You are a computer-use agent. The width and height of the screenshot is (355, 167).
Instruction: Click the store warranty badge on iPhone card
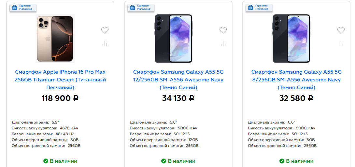pos(22,7)
